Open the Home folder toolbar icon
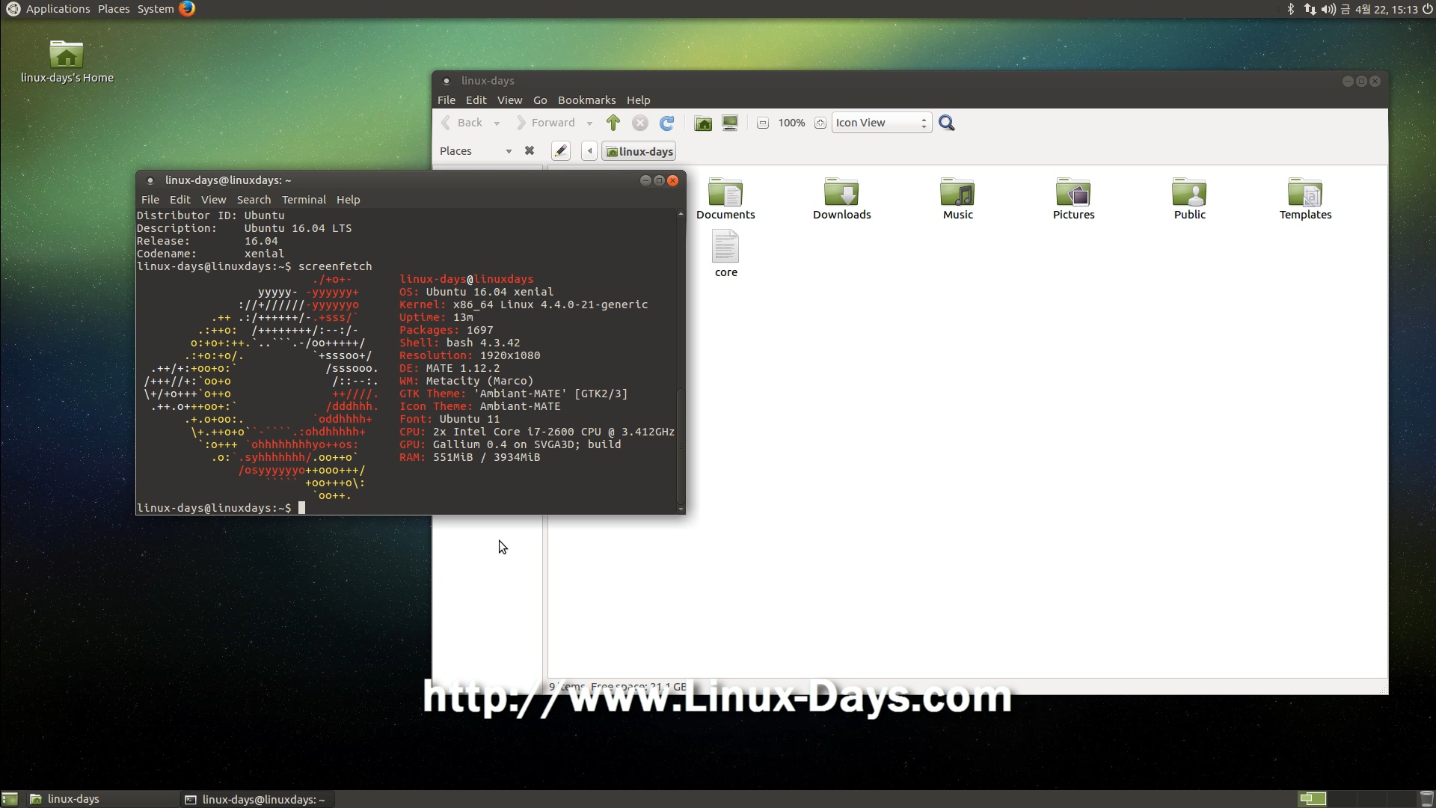 pos(703,123)
